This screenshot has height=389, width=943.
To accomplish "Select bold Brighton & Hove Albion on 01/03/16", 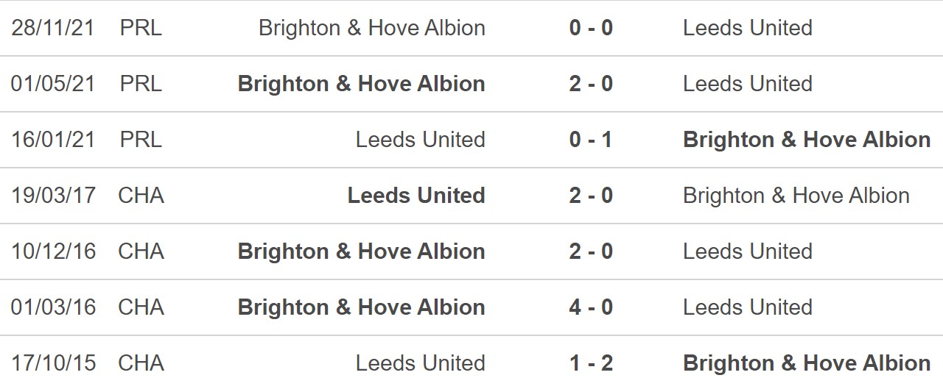I will point(362,307).
